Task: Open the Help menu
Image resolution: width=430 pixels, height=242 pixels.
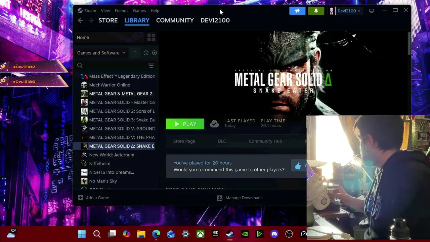Action: [x=155, y=11]
